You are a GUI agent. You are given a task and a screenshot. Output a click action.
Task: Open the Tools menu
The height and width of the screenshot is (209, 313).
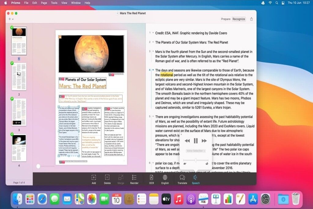click(54, 3)
